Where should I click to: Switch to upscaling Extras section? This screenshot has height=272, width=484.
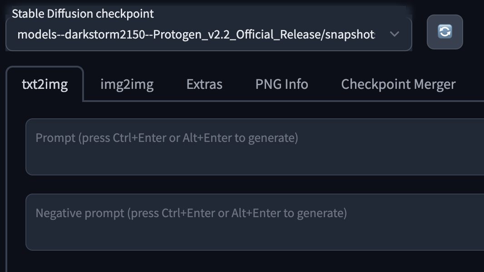point(204,84)
